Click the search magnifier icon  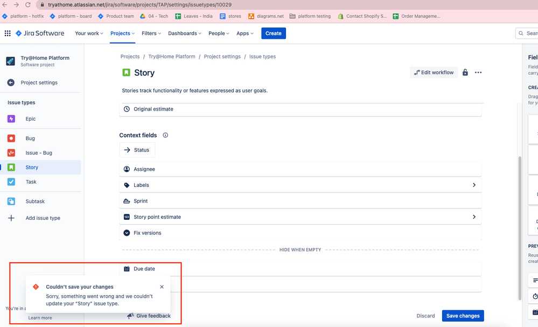(x=521, y=33)
